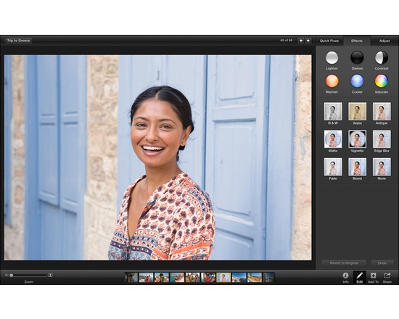Select the Antique effect thumbnail
This screenshot has width=399, height=319.
[382, 112]
